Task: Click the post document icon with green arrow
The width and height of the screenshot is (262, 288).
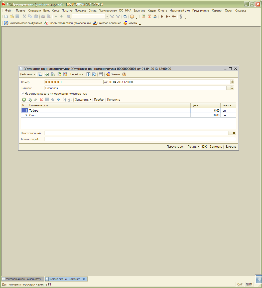Action: (x=59, y=74)
